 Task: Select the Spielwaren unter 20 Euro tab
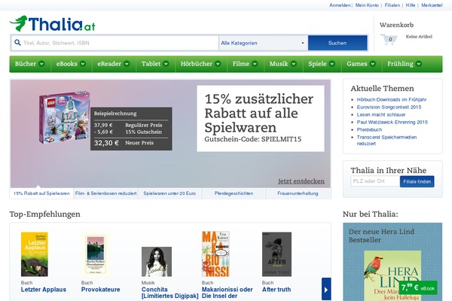[x=169, y=193]
